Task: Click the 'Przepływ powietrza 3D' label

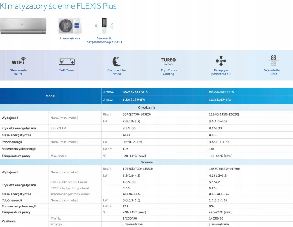Action: [221, 72]
